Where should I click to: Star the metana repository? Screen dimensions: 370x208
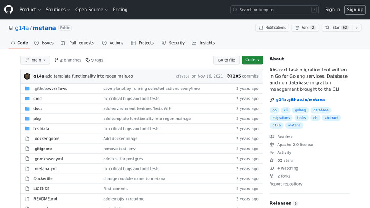(x=336, y=28)
